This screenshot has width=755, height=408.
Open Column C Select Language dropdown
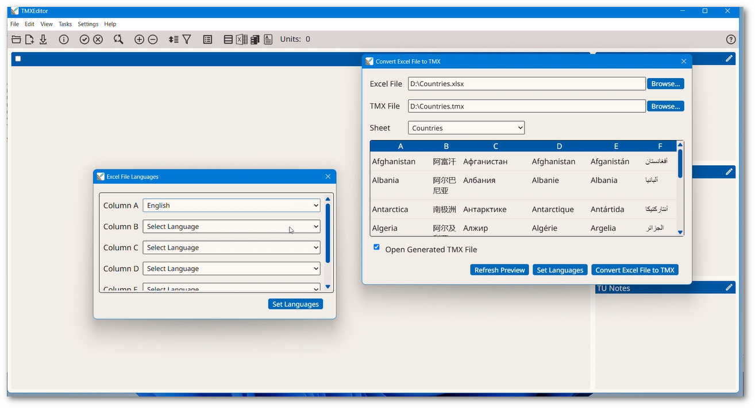point(232,248)
